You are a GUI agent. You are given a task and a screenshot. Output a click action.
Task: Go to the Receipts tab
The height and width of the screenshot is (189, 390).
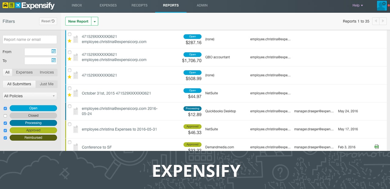click(140, 5)
